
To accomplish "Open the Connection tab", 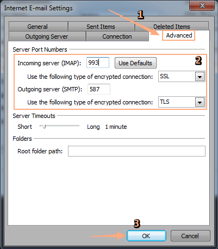I will [x=117, y=36].
